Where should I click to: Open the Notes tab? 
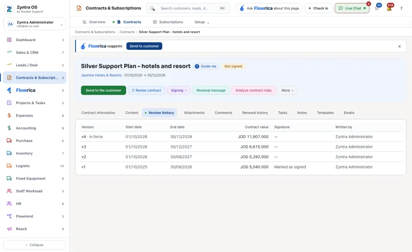coord(302,113)
